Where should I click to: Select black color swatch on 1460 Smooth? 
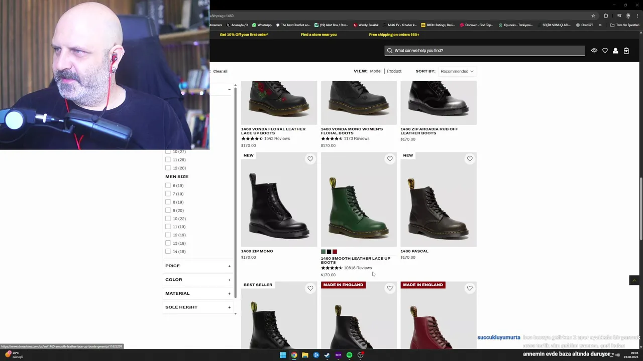(x=329, y=252)
